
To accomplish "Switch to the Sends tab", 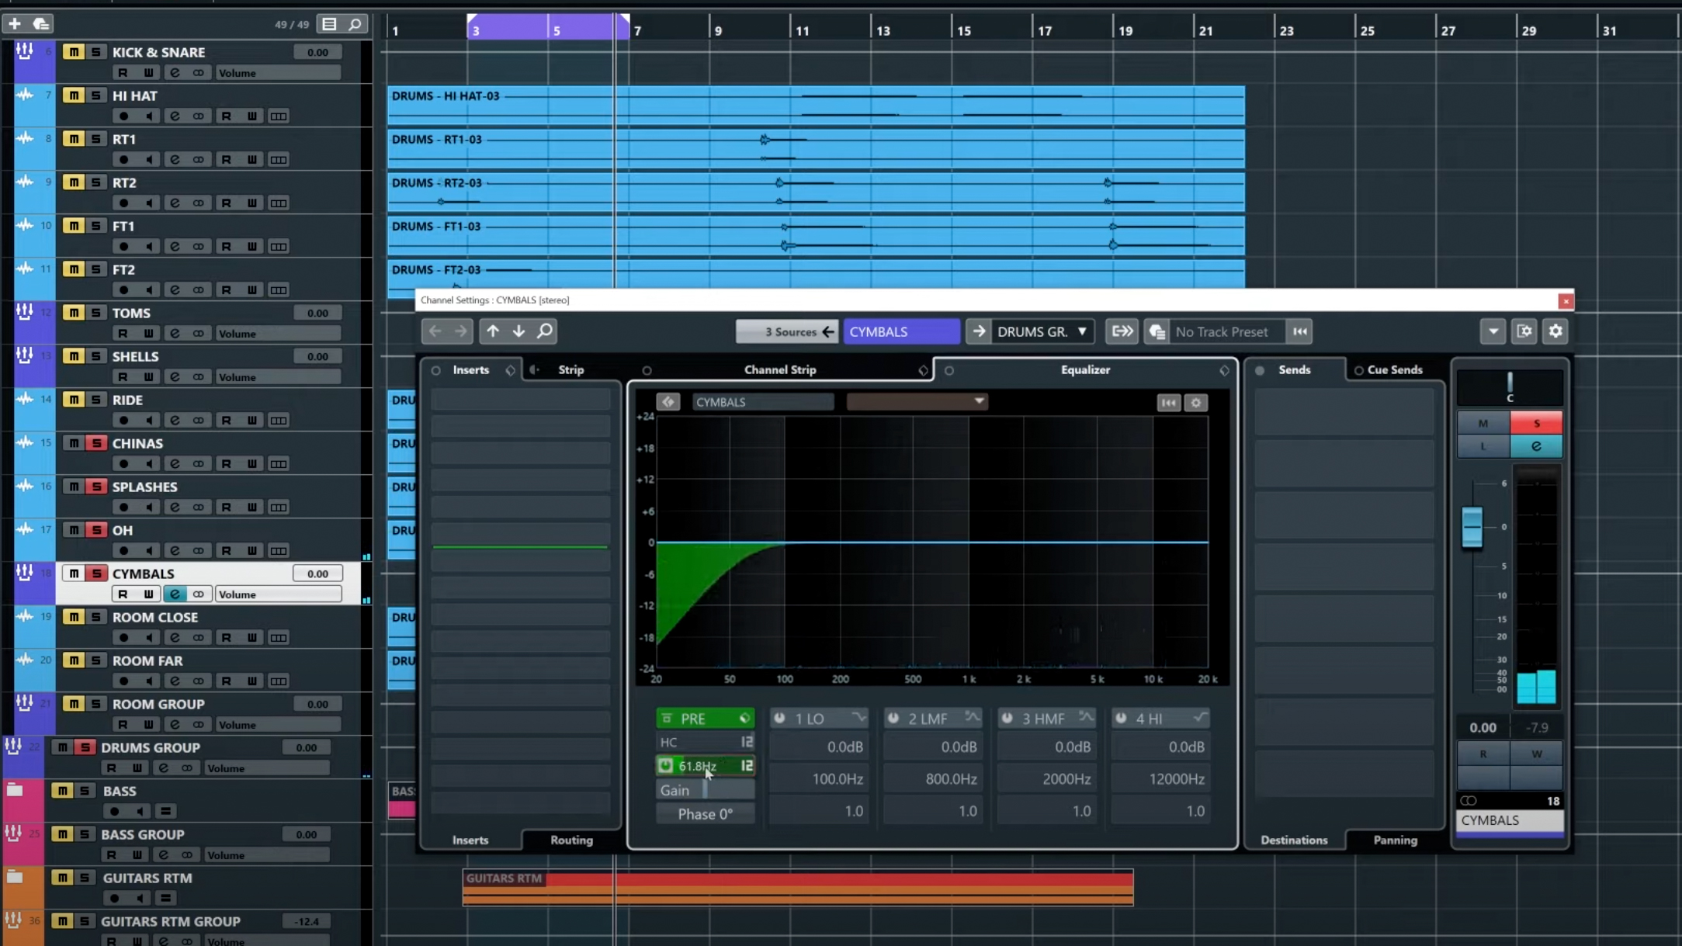I will (x=1293, y=370).
